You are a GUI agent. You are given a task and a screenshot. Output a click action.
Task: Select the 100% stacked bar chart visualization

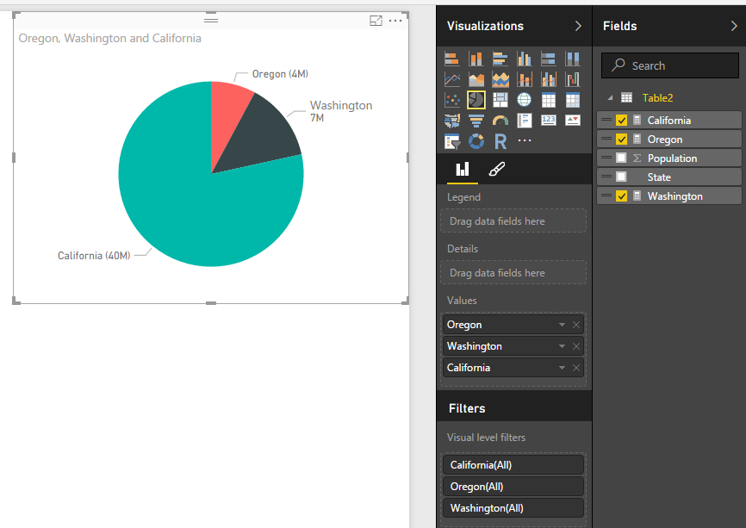[549, 59]
